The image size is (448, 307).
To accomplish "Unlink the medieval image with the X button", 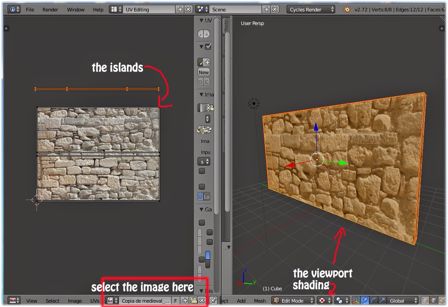I will (x=202, y=300).
